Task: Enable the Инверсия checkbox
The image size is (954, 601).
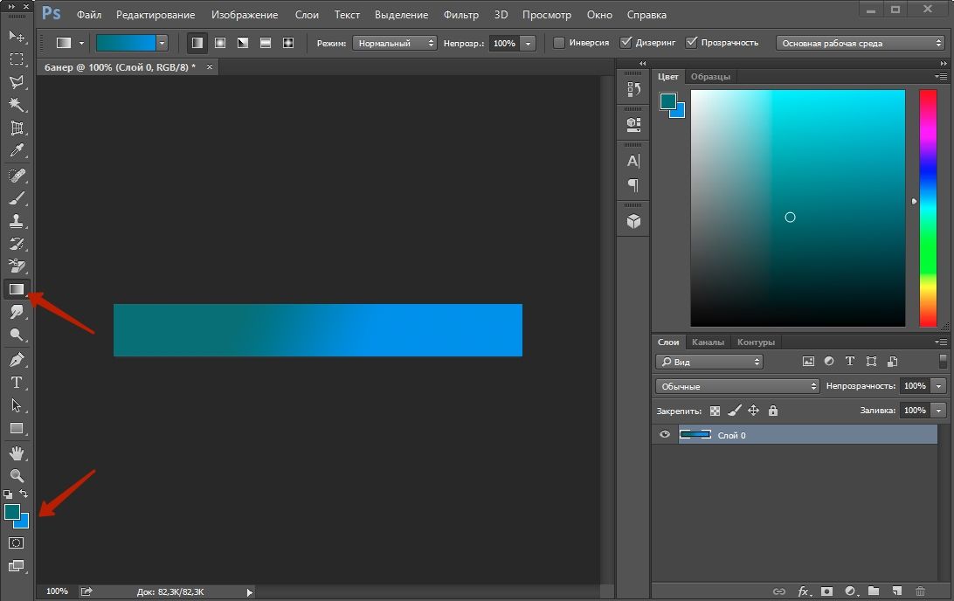Action: pos(558,43)
